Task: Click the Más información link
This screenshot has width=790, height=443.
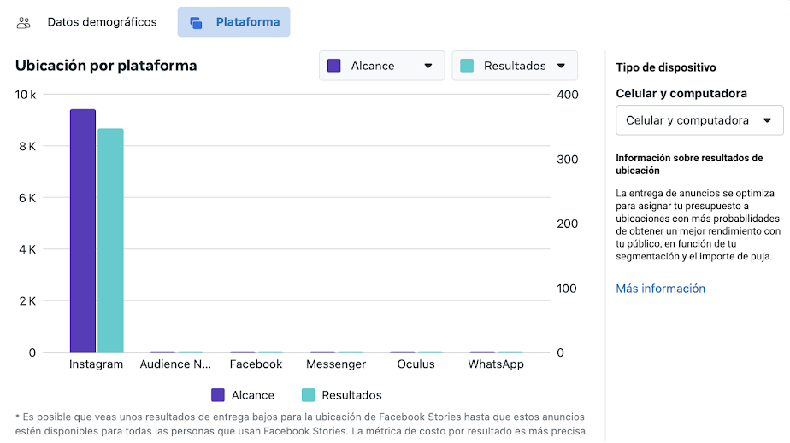Action: click(660, 289)
